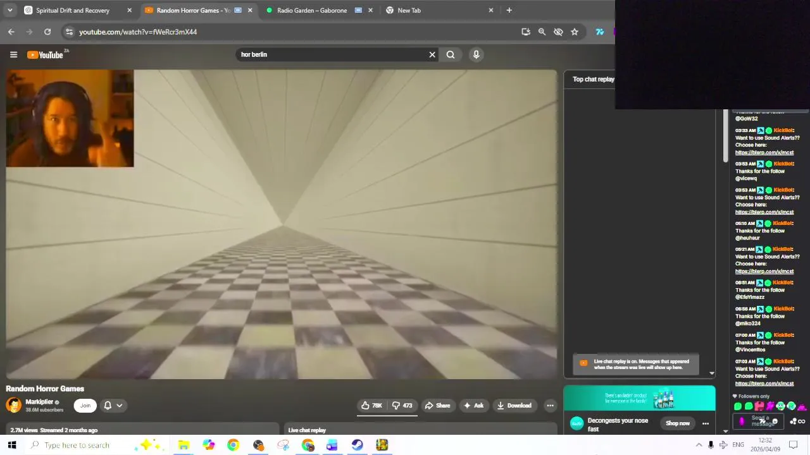Reload the current YouTube page
This screenshot has width=810, height=455.
47,32
